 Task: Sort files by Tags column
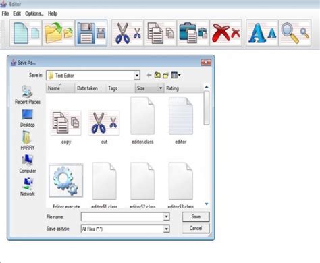[120, 88]
